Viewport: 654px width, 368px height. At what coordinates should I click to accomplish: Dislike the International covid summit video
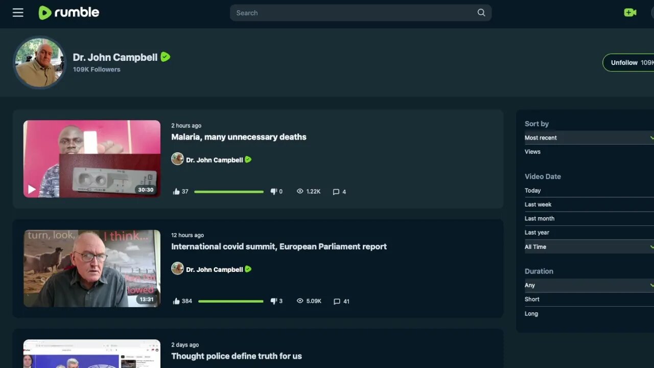click(274, 301)
